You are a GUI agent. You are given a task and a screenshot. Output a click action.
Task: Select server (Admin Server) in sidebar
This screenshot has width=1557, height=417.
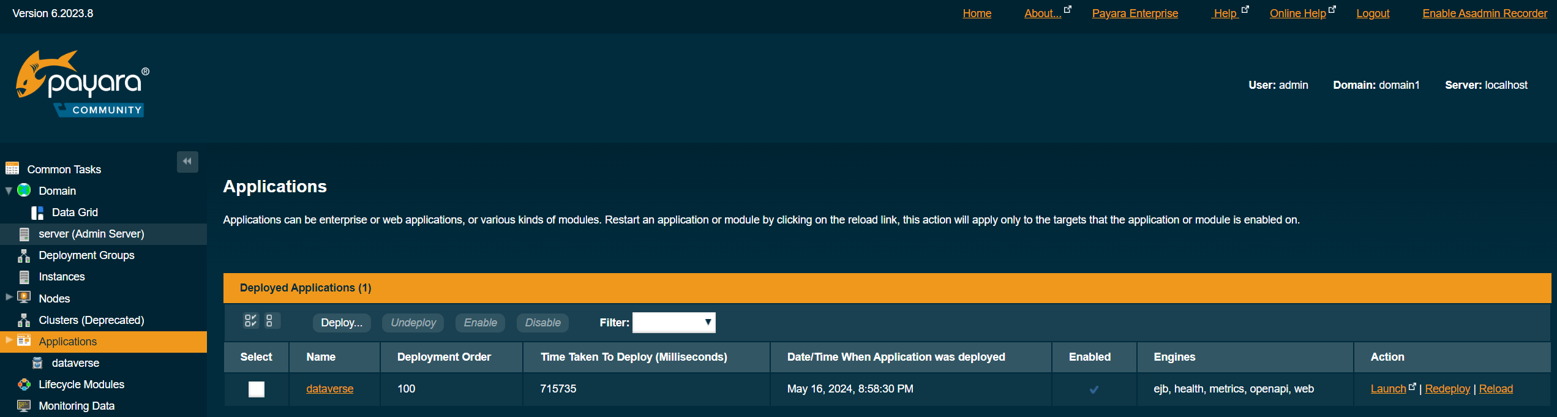pyautogui.click(x=91, y=234)
